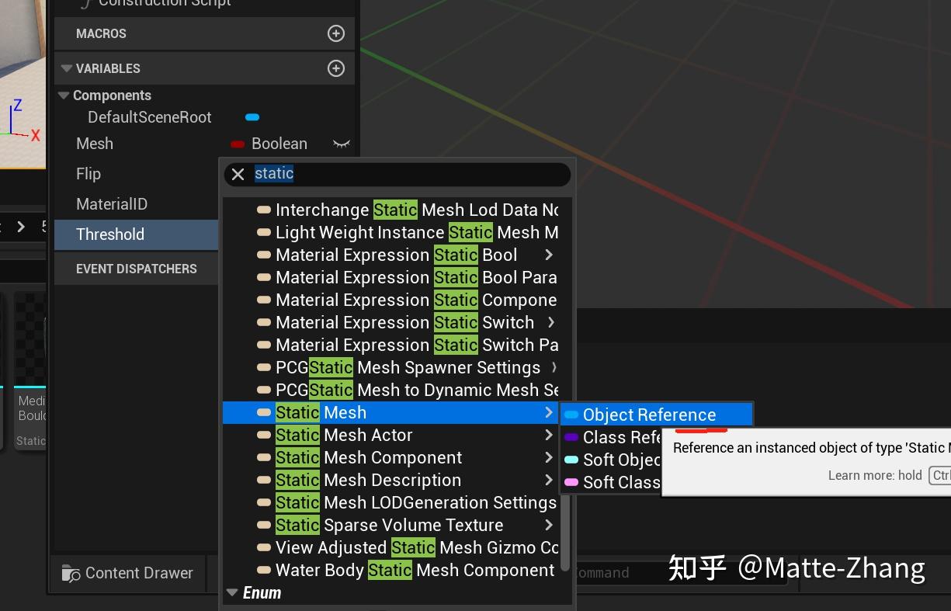Click the purple Class Reference pill icon
The height and width of the screenshot is (611, 951).
(572, 437)
